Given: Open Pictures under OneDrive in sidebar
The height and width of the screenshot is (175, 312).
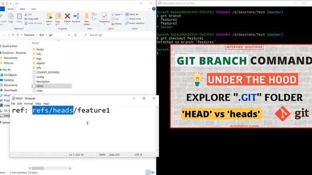Looking at the screenshot, I should 8,63.
